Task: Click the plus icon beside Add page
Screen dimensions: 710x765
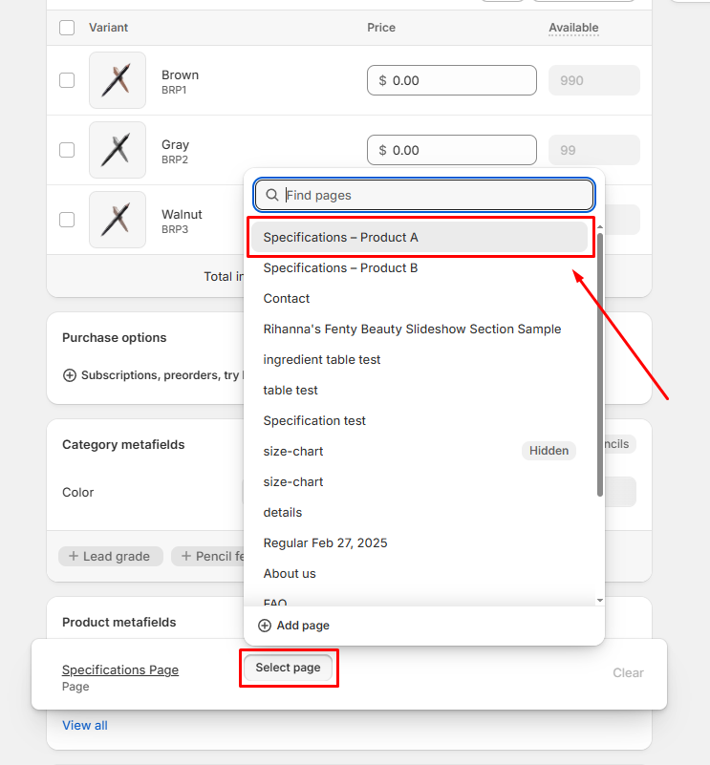Action: (265, 626)
